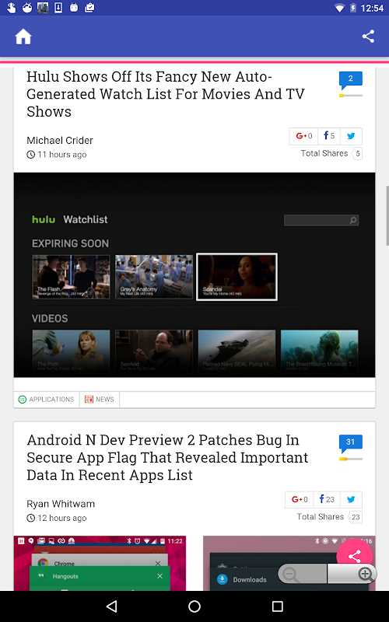
Task: Tap the zoom in magnifier button
Action: pyautogui.click(x=352, y=574)
